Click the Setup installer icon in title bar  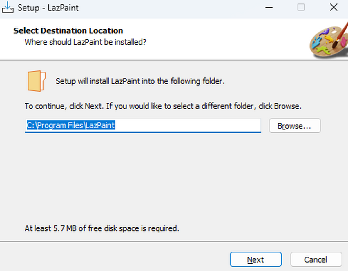[8, 8]
